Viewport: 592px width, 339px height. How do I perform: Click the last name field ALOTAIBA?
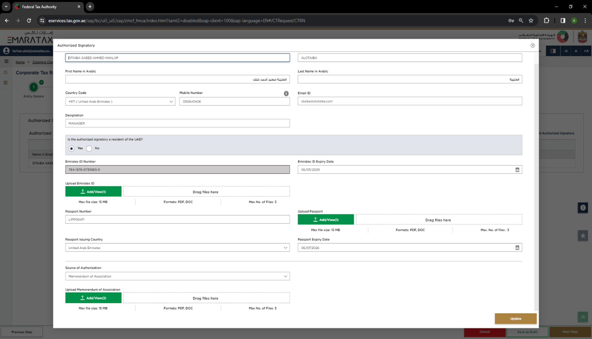tap(410, 58)
